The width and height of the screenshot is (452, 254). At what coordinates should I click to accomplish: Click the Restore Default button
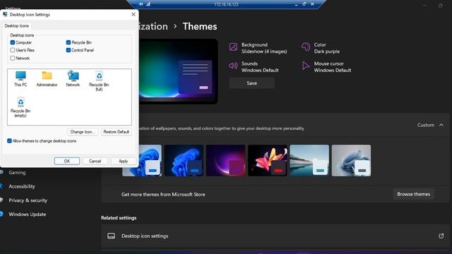point(116,132)
